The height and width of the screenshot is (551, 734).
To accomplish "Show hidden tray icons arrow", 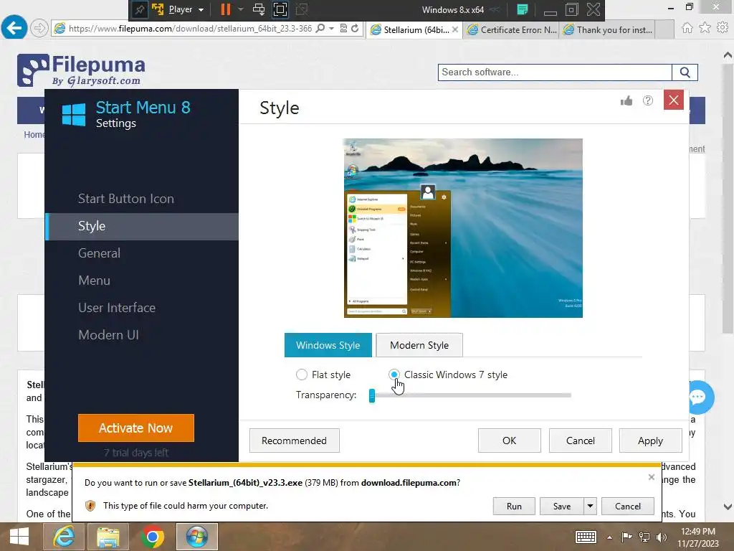I will coord(609,537).
